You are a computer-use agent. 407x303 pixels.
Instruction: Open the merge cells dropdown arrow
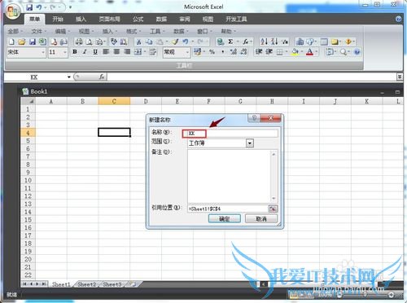click(145, 52)
